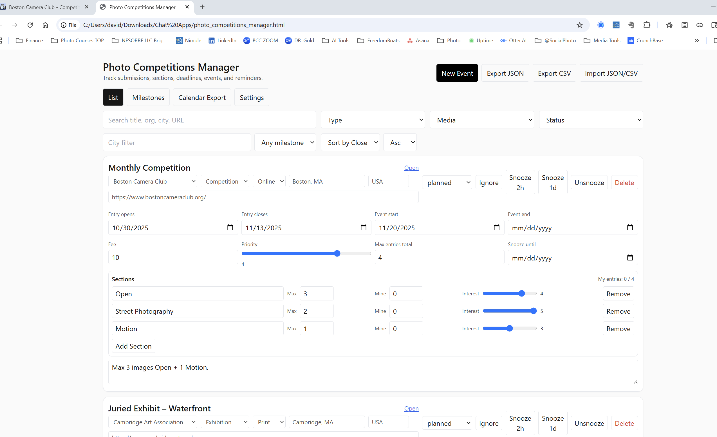The width and height of the screenshot is (717, 437).
Task: Click the Search title, org, city field
Action: pyautogui.click(x=209, y=120)
